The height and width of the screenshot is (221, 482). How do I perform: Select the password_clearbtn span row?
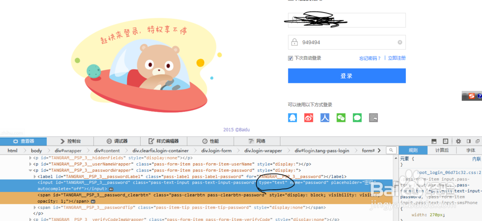point(197,198)
